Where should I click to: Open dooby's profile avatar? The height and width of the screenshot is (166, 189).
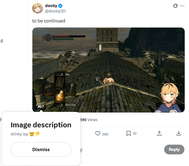point(38,8)
